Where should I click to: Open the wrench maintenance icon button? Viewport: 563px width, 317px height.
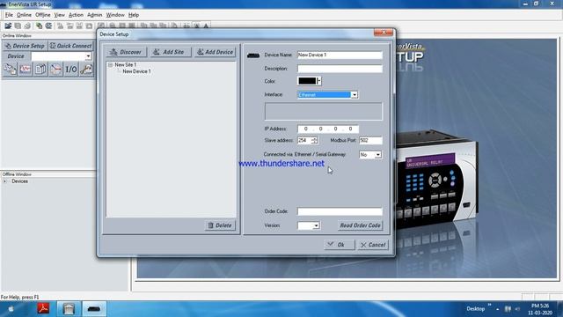(86, 69)
